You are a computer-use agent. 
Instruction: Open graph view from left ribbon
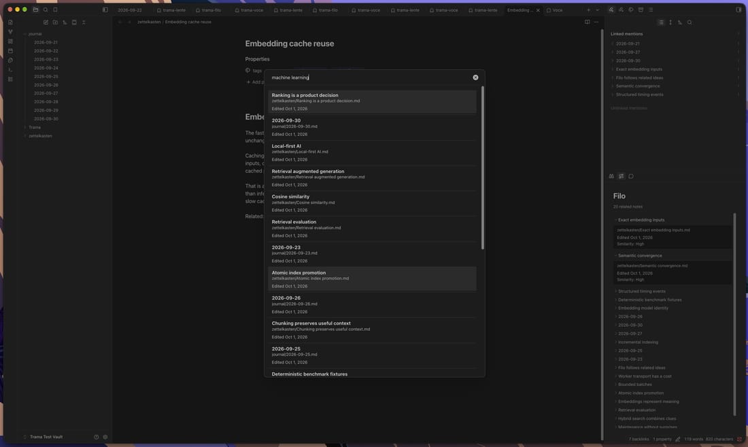coord(10,32)
